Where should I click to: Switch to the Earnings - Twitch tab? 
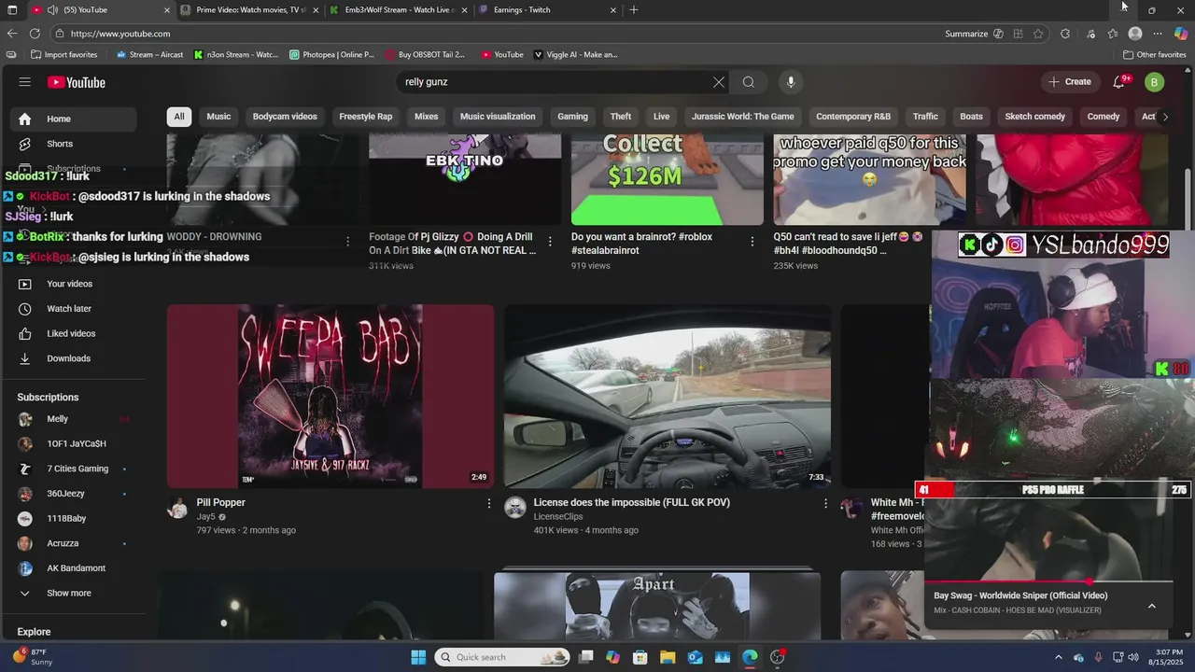[548, 9]
